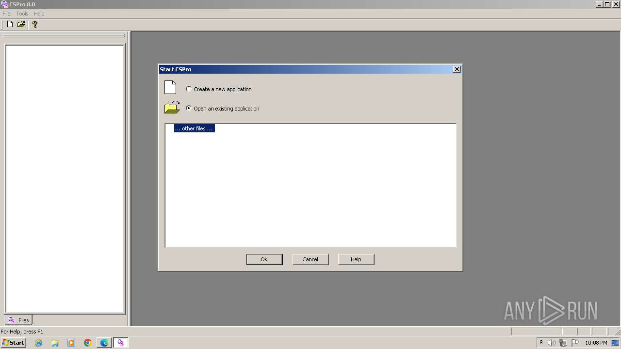Close the Start CSPro dialog

tap(457, 69)
